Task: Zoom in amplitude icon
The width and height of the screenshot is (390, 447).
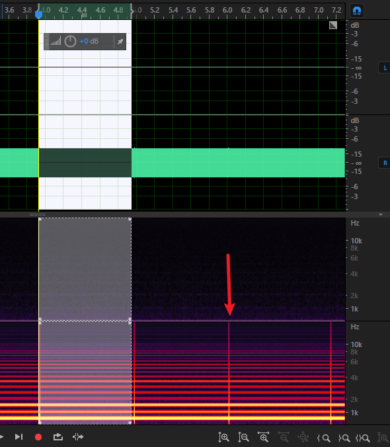Action: point(223,437)
